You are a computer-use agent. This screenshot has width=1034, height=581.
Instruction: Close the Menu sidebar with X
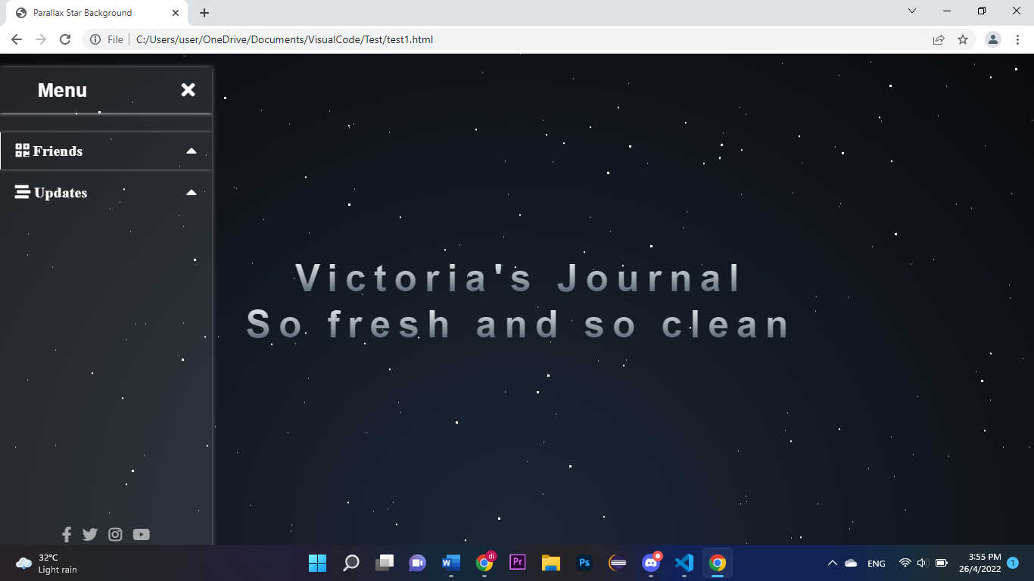point(188,90)
